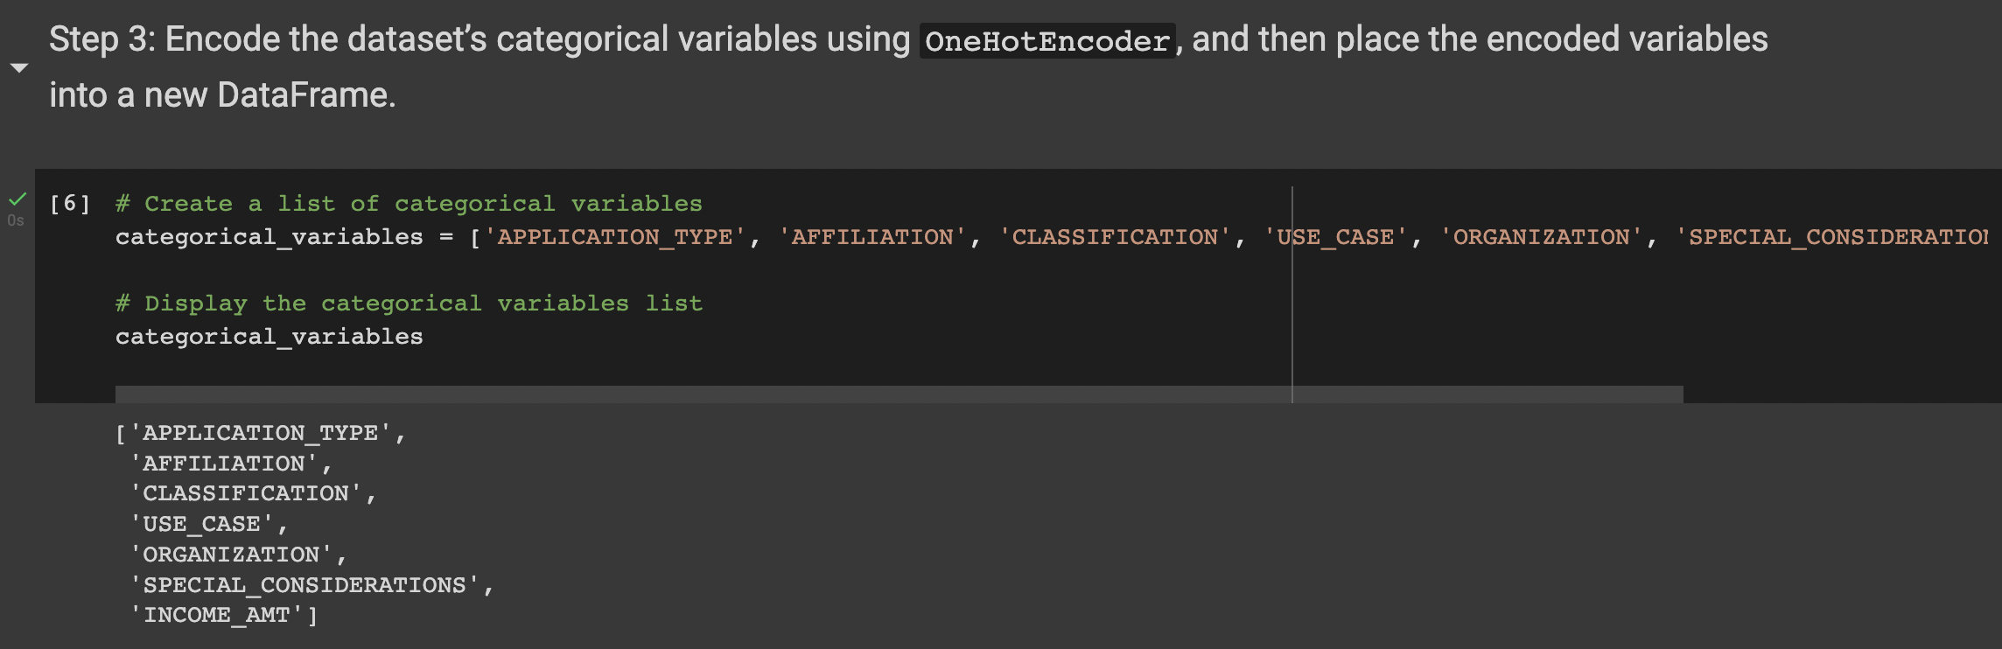Click the OneHotEncoder inline code in heading
This screenshot has height=649, width=2002.
coord(1046,41)
